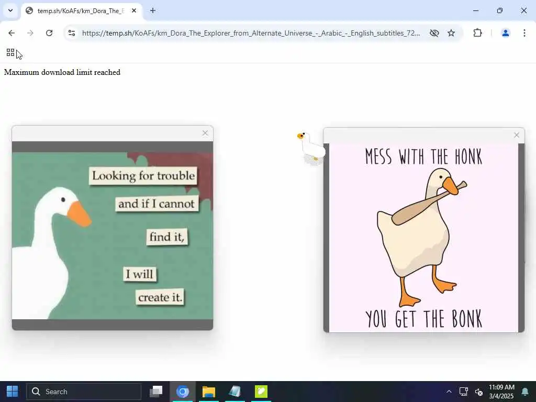Open the green goose taskbar app
The height and width of the screenshot is (402, 536).
(x=261, y=392)
